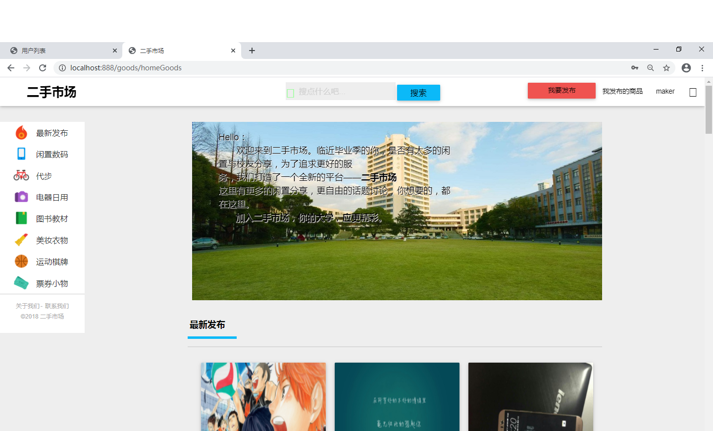Click the square checkbox beside the maker username
Screen dimensions: 713x431
(693, 92)
